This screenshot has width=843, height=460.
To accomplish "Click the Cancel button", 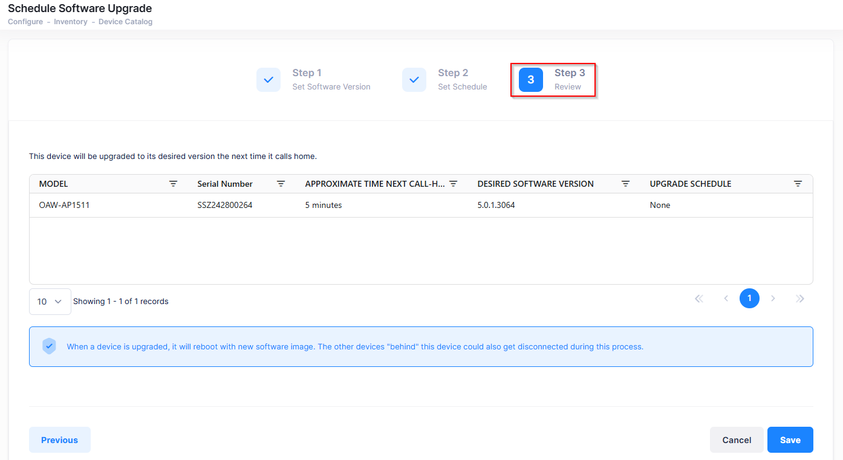I will (736, 440).
